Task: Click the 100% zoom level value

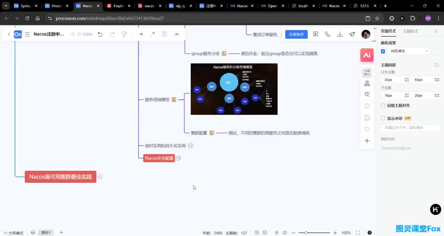Action: [346, 233]
